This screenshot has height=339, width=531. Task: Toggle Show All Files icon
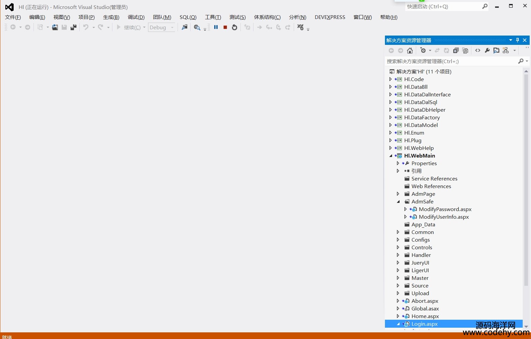[x=465, y=51]
